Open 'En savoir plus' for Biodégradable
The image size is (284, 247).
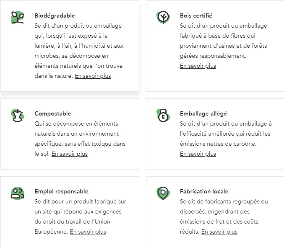click(x=93, y=76)
